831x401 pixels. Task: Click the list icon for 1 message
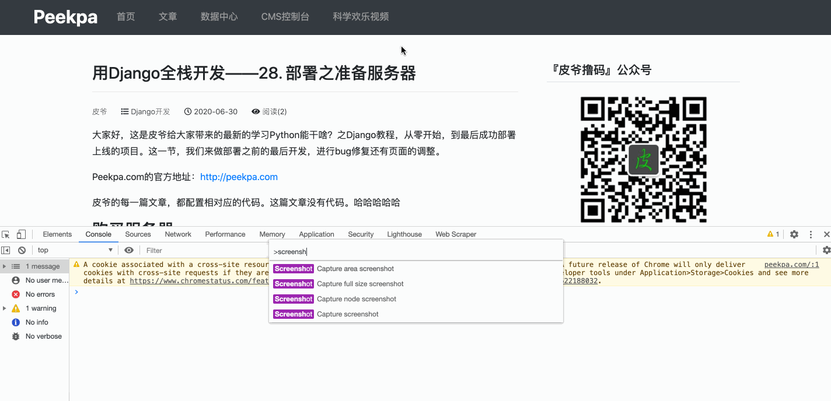[16, 266]
